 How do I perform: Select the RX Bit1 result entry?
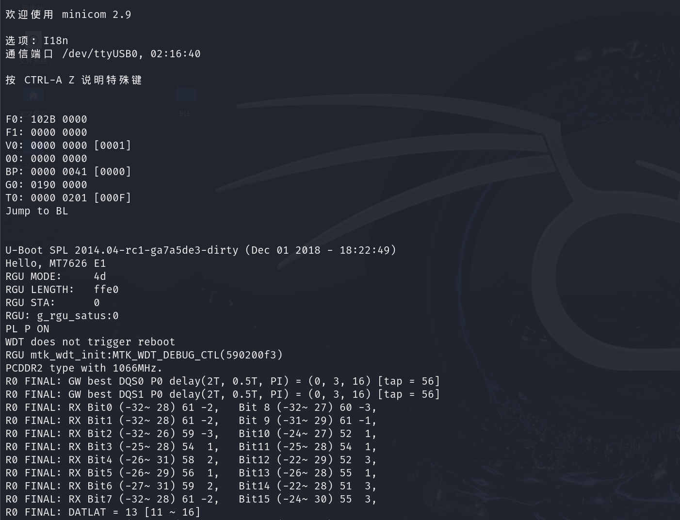[x=144, y=421]
